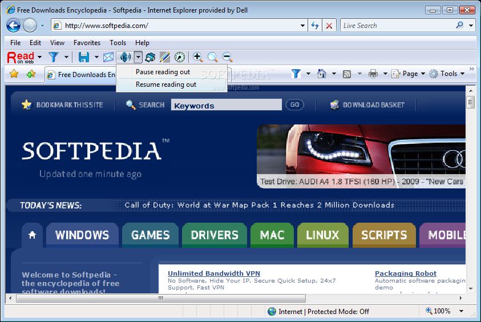Click the Print icon
This screenshot has width=481, height=322.
(x=373, y=74)
